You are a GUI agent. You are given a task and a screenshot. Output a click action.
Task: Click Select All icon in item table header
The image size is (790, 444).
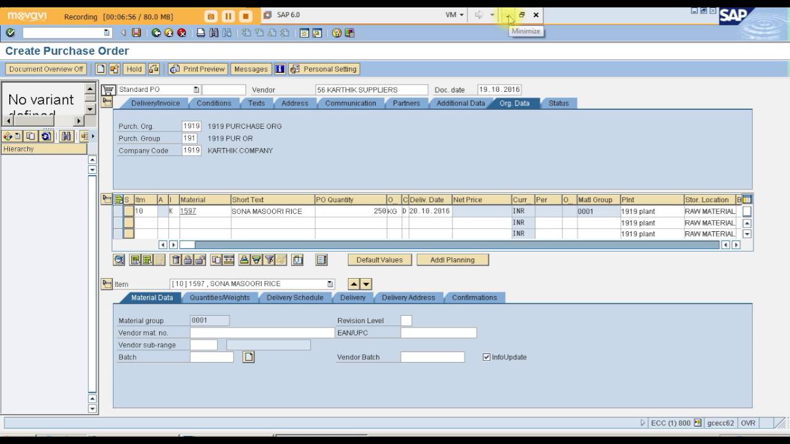coord(118,199)
